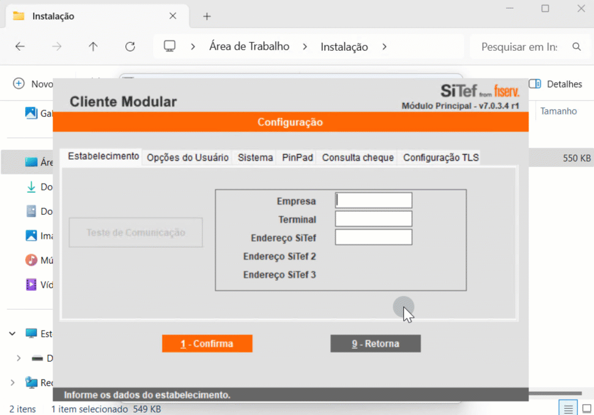Image resolution: width=594 pixels, height=415 pixels.
Task: Select the Rede network icon
Action: 31,383
